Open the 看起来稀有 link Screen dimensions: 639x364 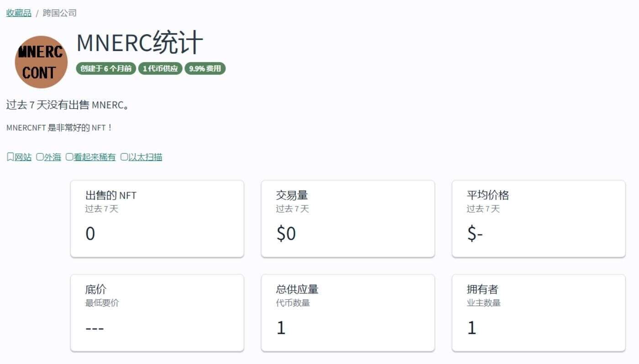[x=94, y=157]
